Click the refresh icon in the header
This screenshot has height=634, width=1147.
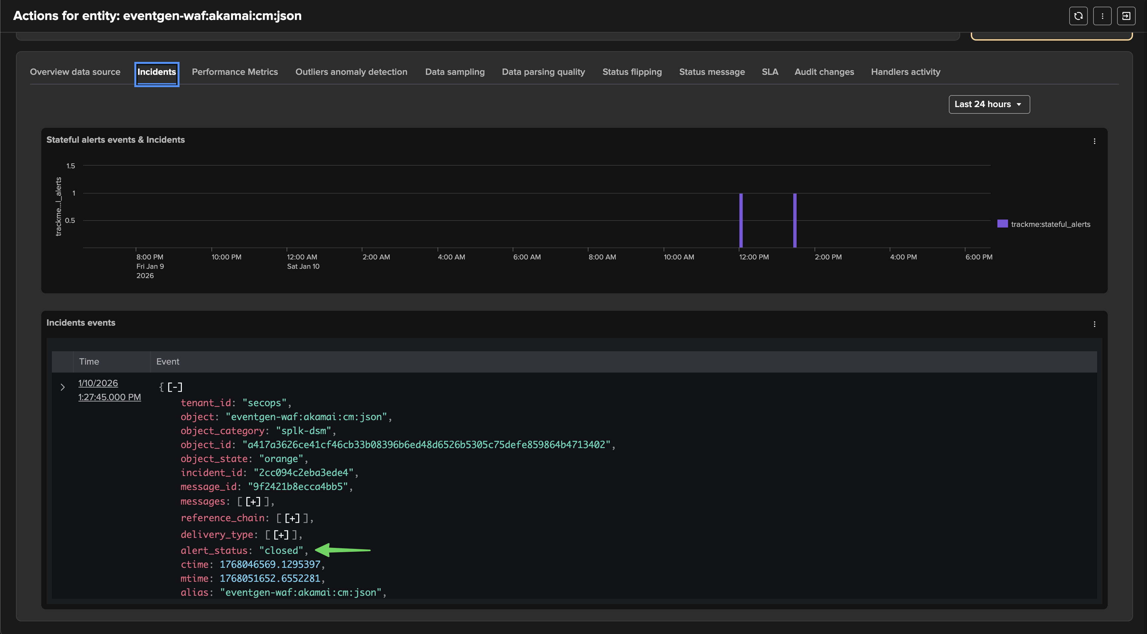(1078, 16)
